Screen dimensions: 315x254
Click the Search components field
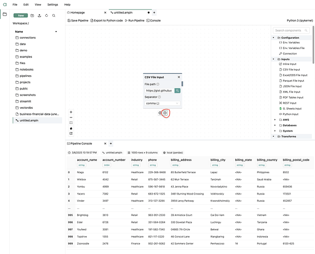click(x=291, y=30)
